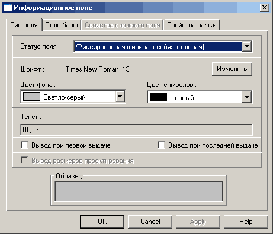
Task: Open the Поле базы tab
Action: pyautogui.click(x=62, y=25)
